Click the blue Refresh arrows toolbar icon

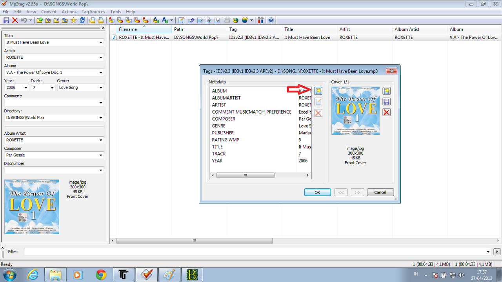(82, 20)
